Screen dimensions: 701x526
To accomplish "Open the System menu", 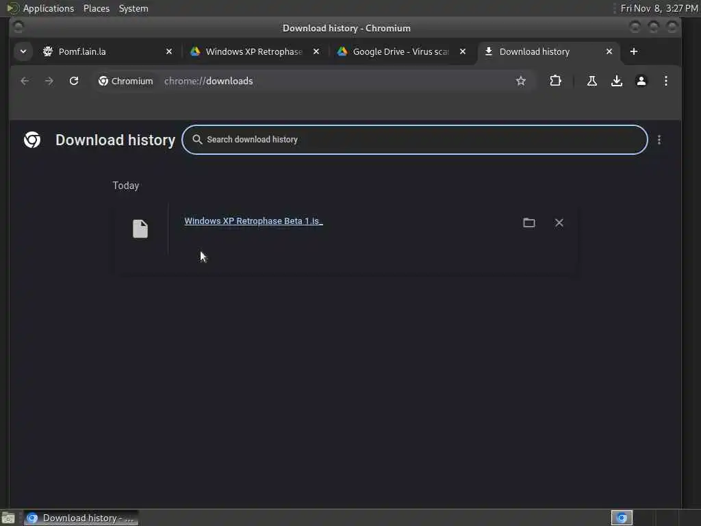I will [x=133, y=8].
